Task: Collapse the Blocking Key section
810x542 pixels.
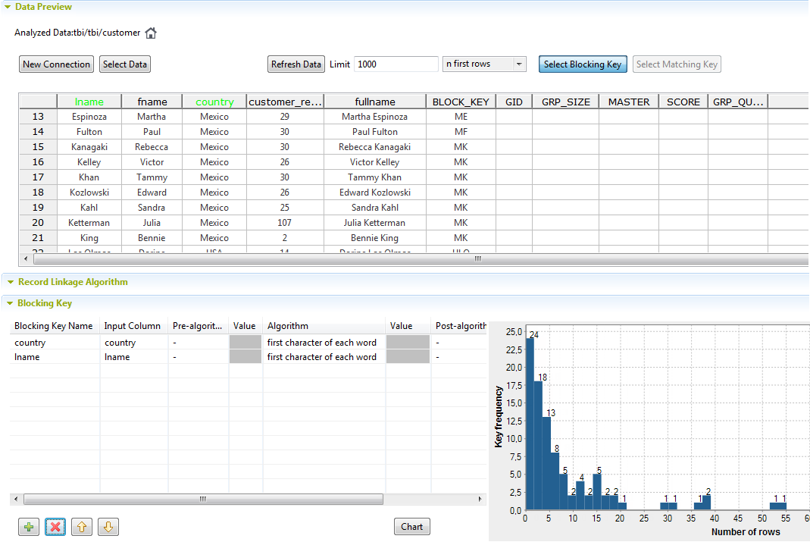Action: click(10, 303)
